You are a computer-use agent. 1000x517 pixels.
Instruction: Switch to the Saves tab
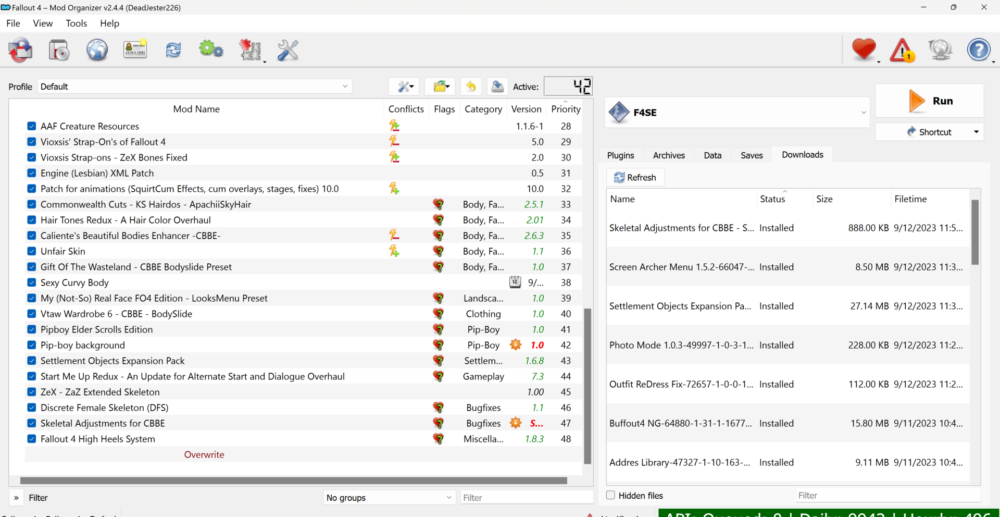(x=752, y=155)
